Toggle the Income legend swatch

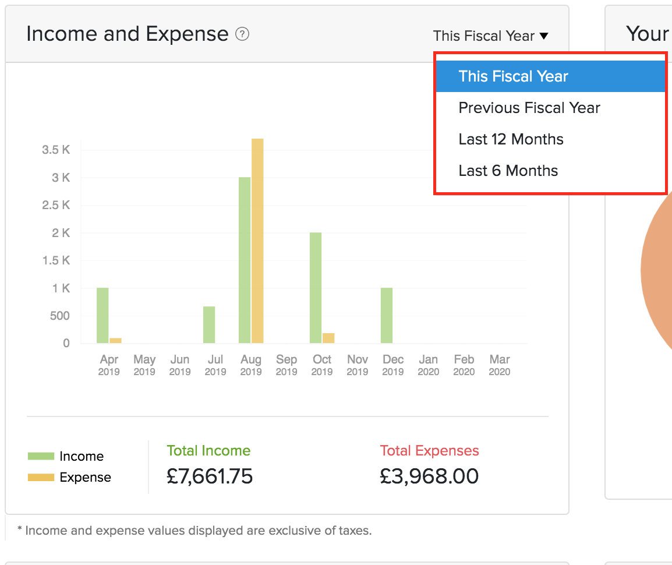click(41, 457)
